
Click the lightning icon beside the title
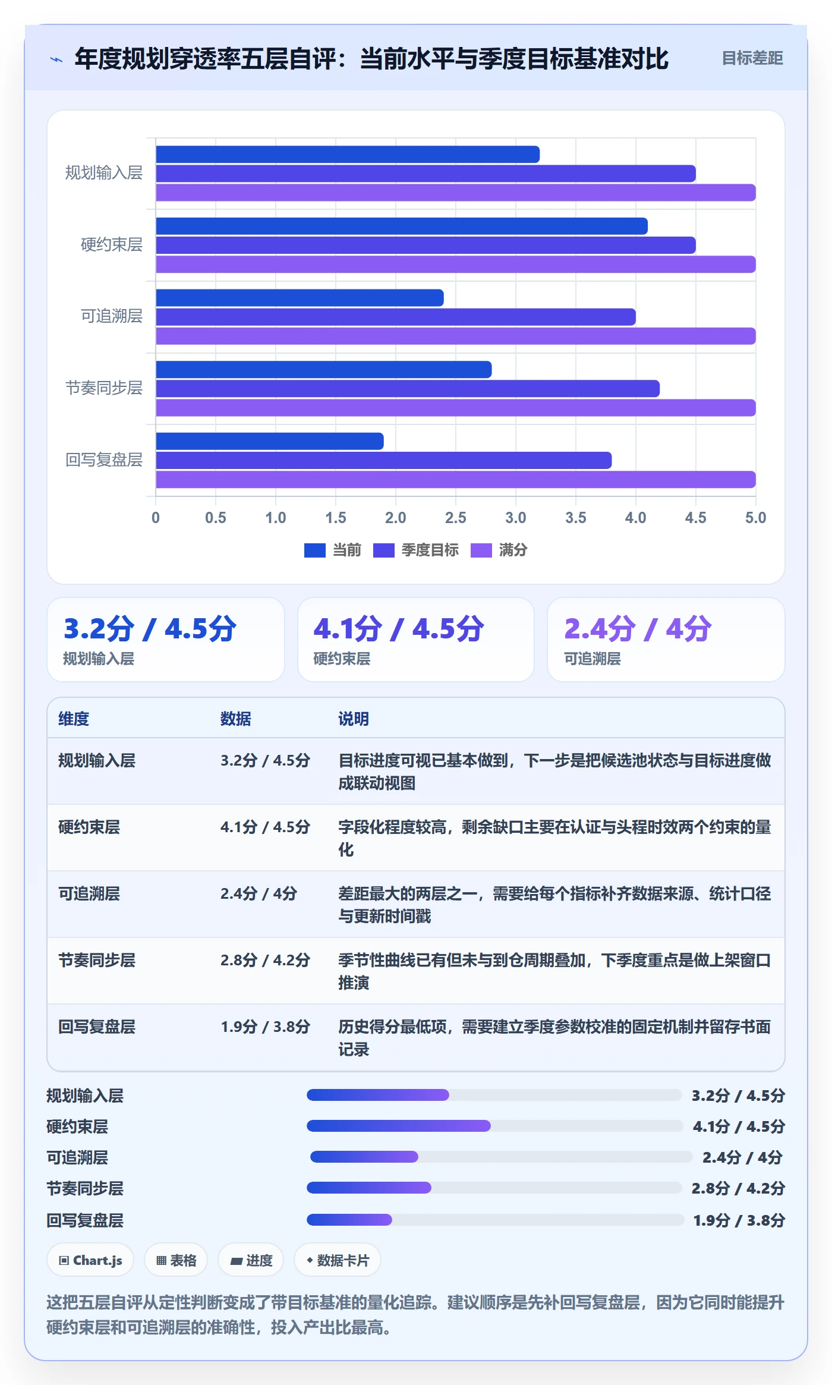pyautogui.click(x=56, y=59)
